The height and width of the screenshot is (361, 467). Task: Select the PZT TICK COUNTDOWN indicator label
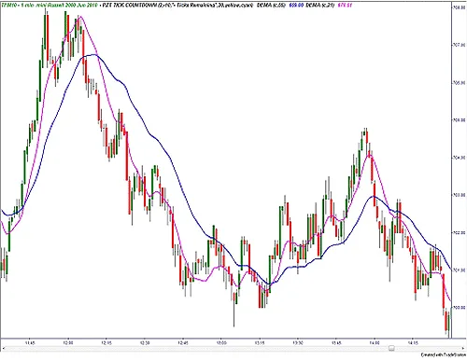(x=177, y=6)
